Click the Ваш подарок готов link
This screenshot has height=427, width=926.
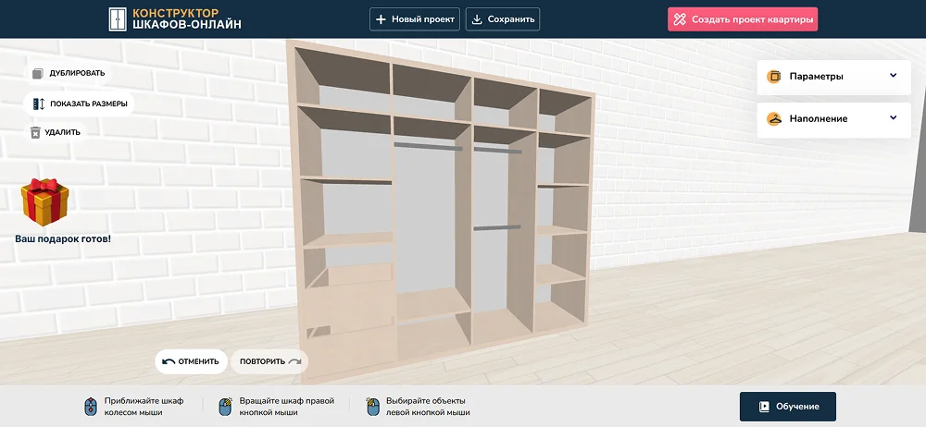point(63,239)
